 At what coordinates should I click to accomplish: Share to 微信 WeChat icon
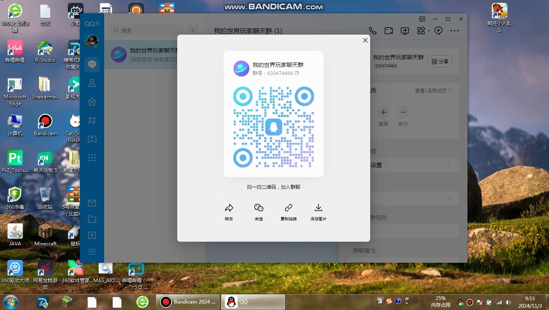259,208
